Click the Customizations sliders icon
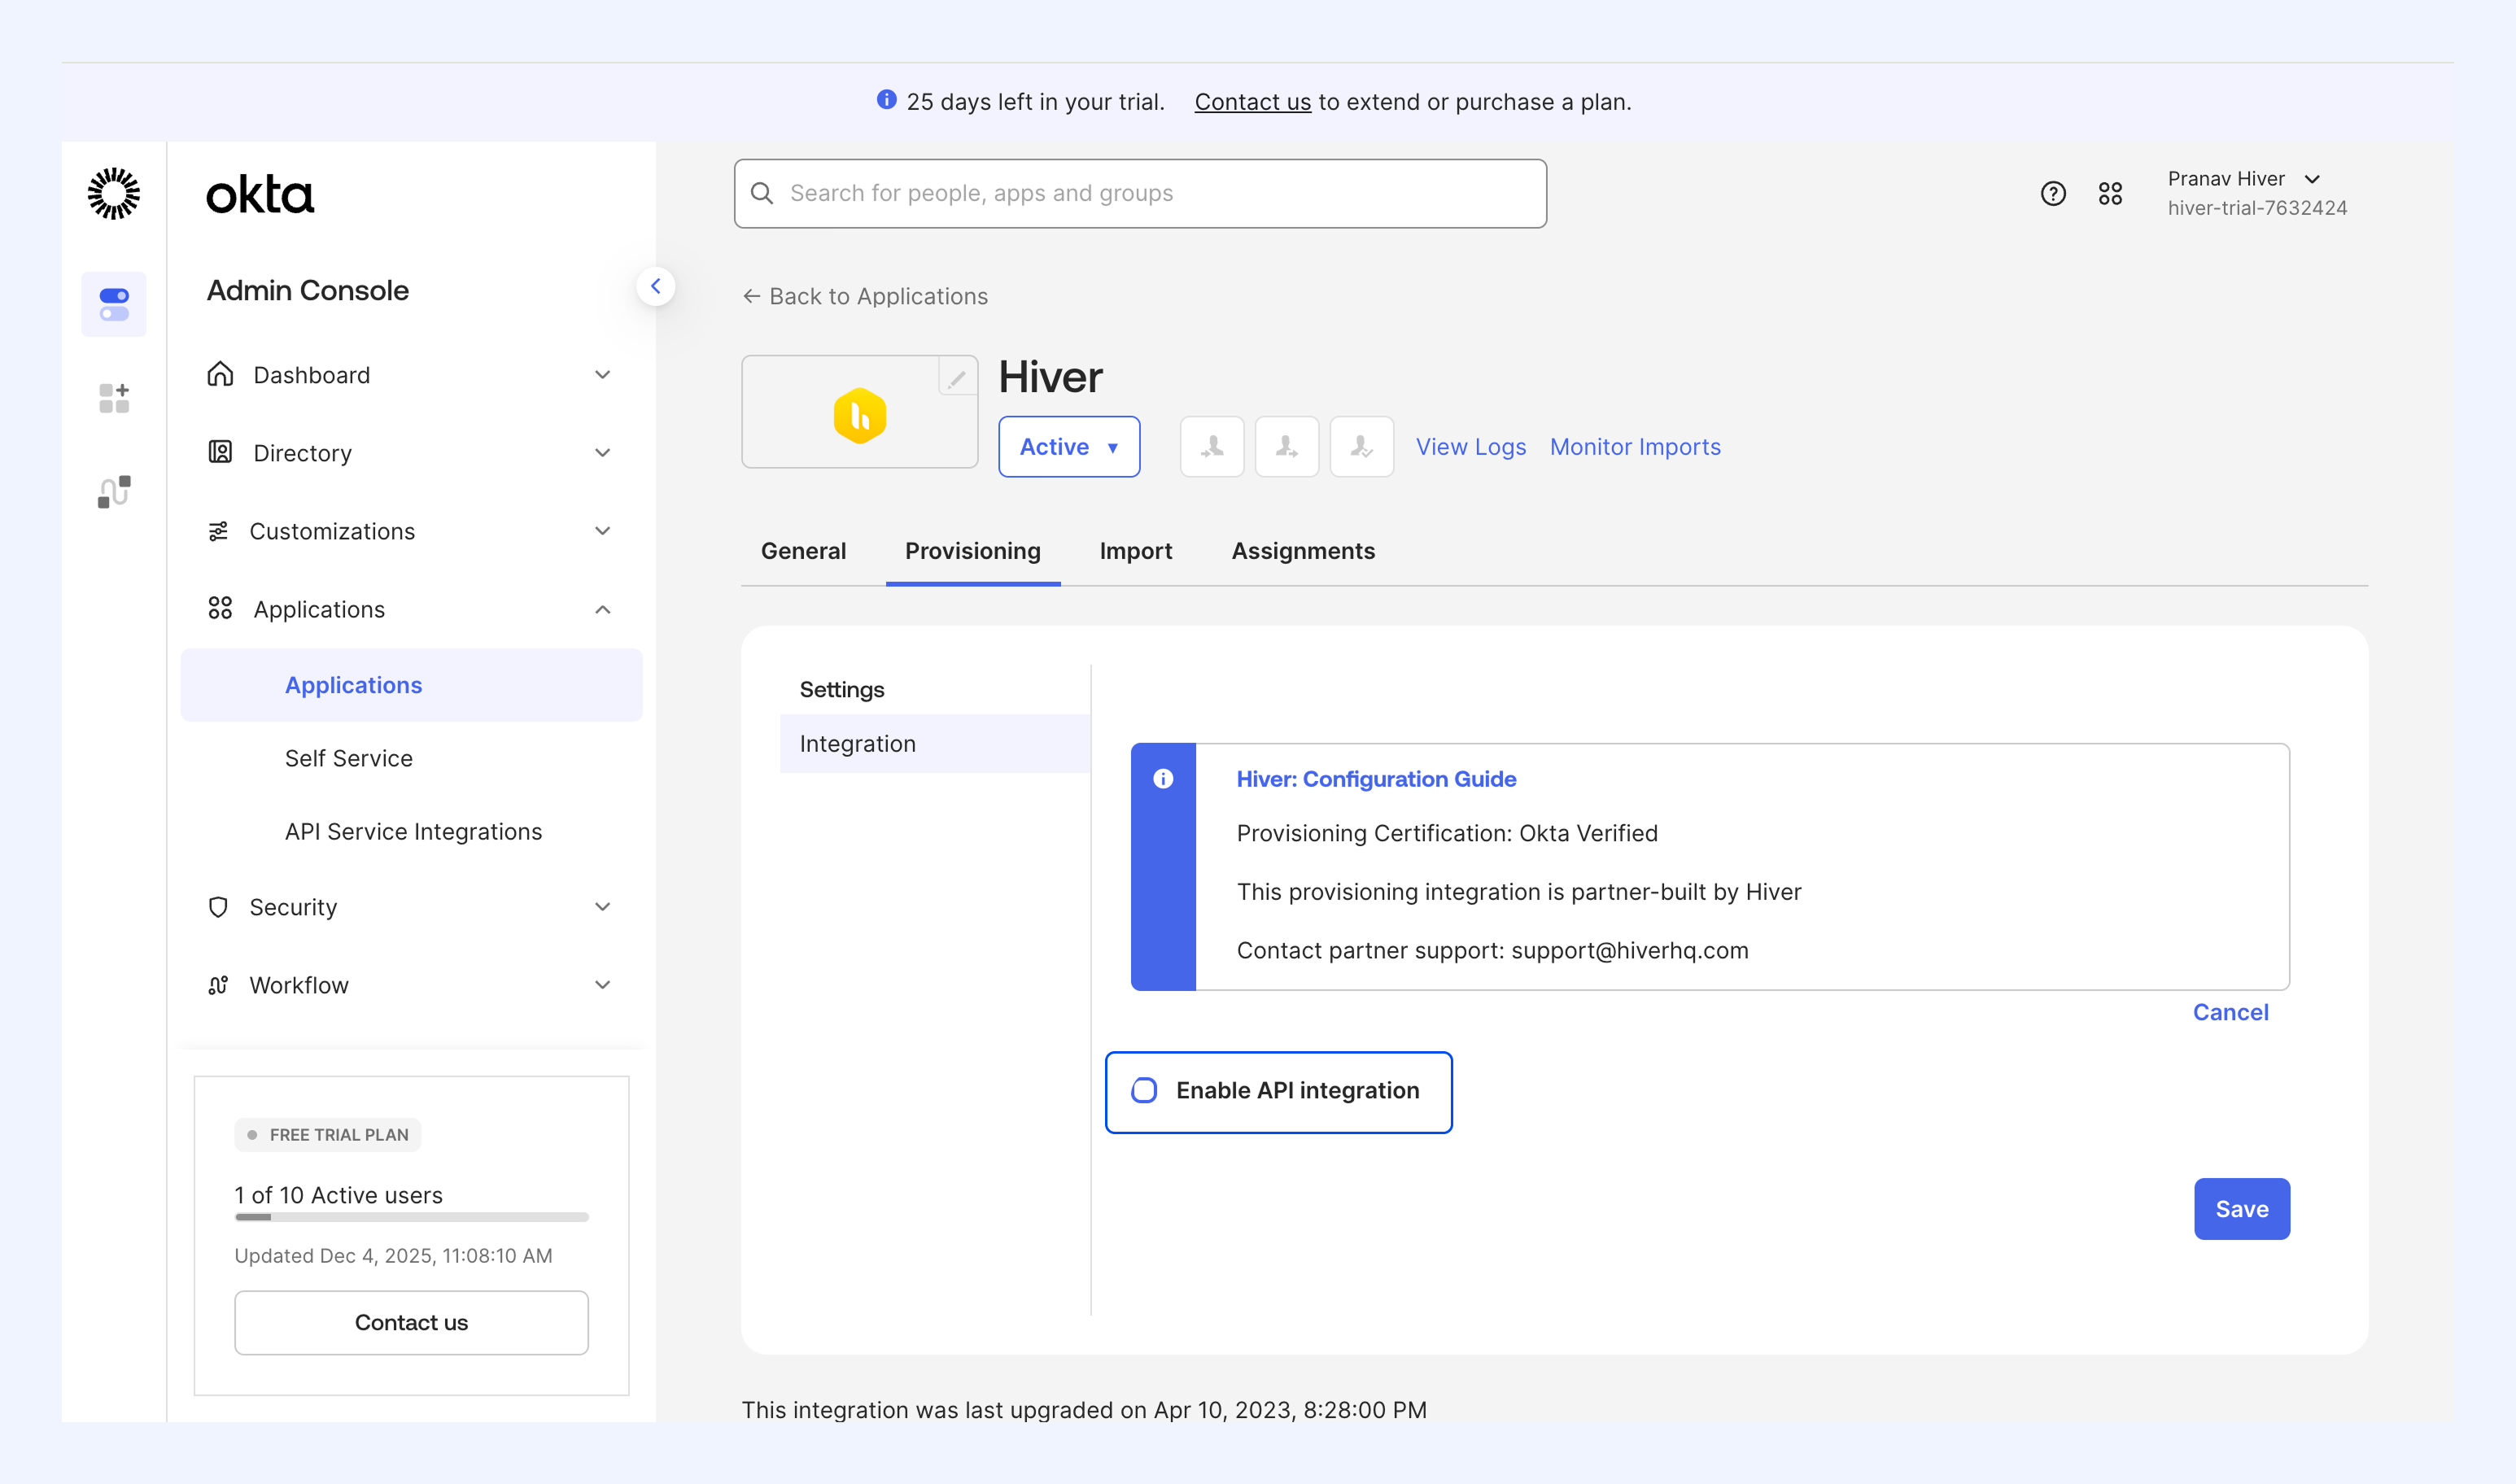The image size is (2516, 1484). [x=218, y=531]
